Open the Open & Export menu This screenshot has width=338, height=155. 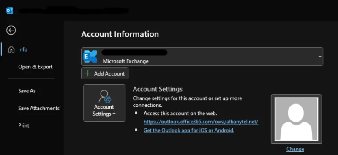[35, 67]
